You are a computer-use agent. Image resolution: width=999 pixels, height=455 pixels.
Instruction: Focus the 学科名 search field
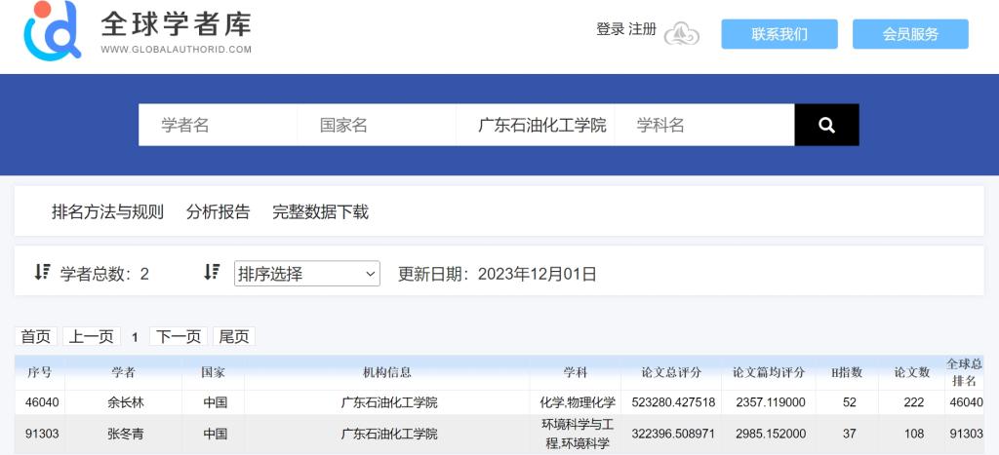(x=703, y=125)
